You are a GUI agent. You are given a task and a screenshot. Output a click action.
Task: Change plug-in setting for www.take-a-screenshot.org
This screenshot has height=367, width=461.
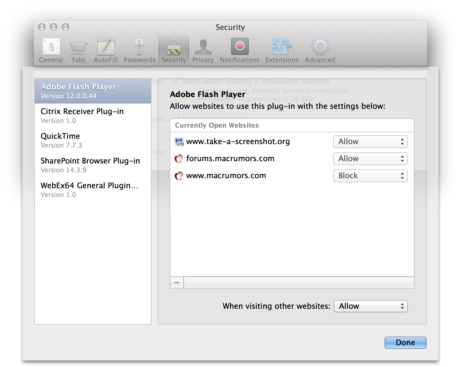(x=370, y=142)
